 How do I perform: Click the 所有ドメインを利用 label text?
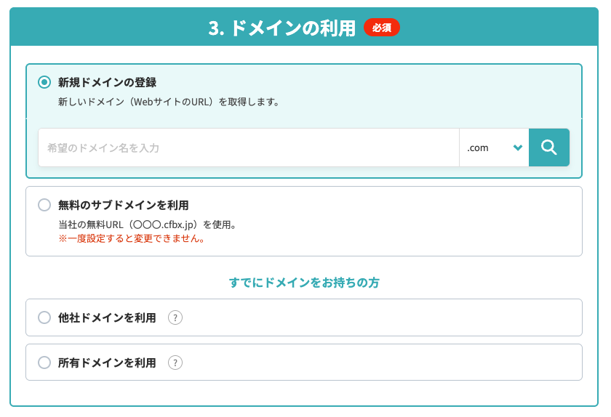coord(107,363)
